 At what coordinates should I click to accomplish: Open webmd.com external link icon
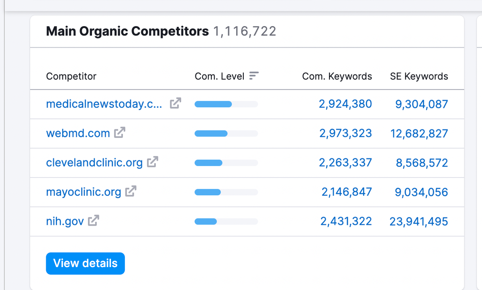[120, 133]
